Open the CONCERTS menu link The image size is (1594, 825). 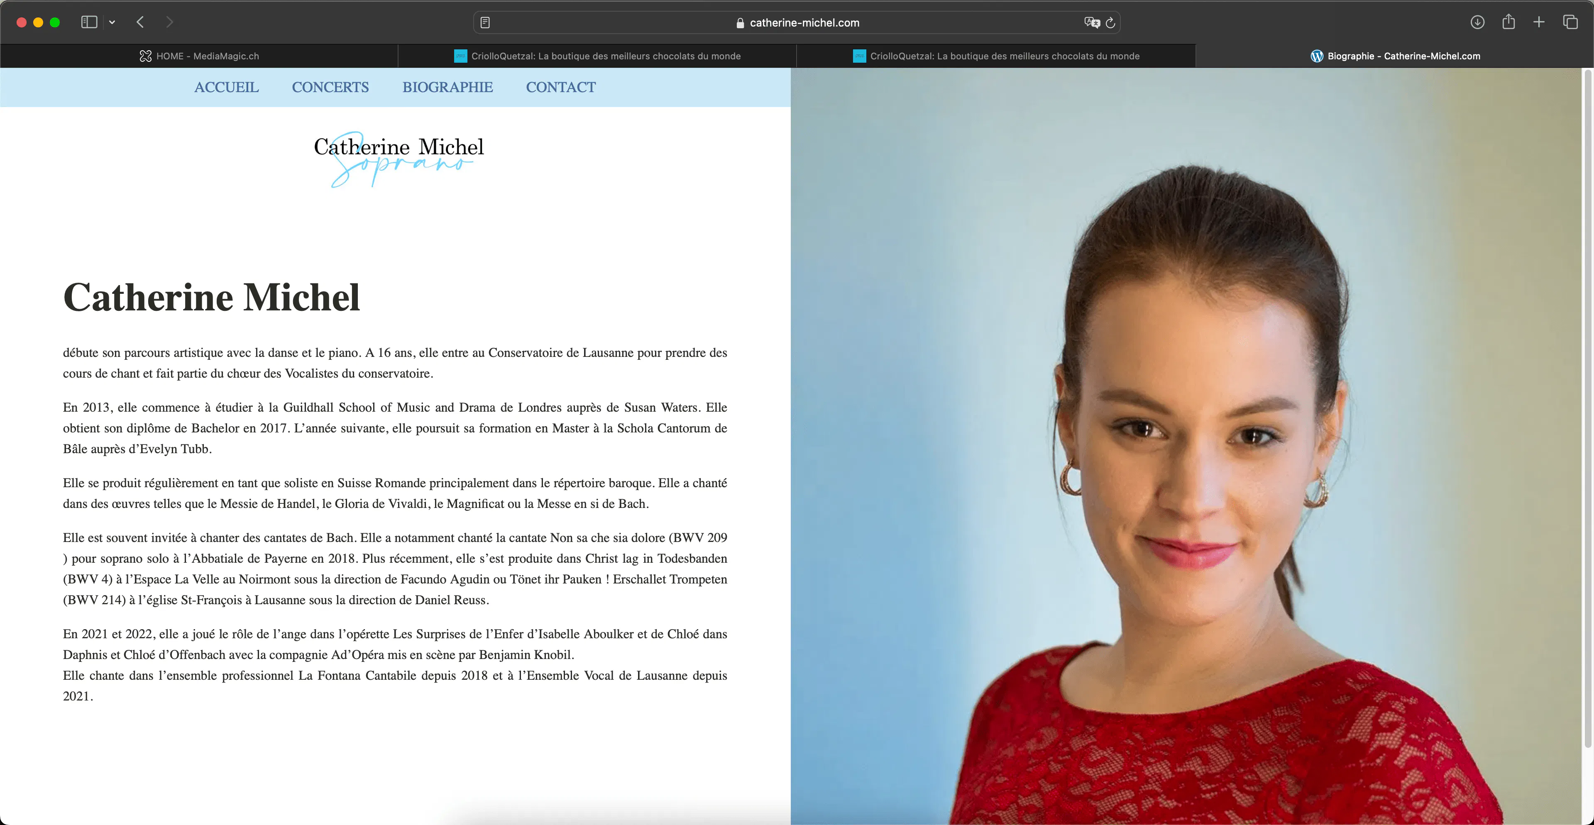coord(330,87)
